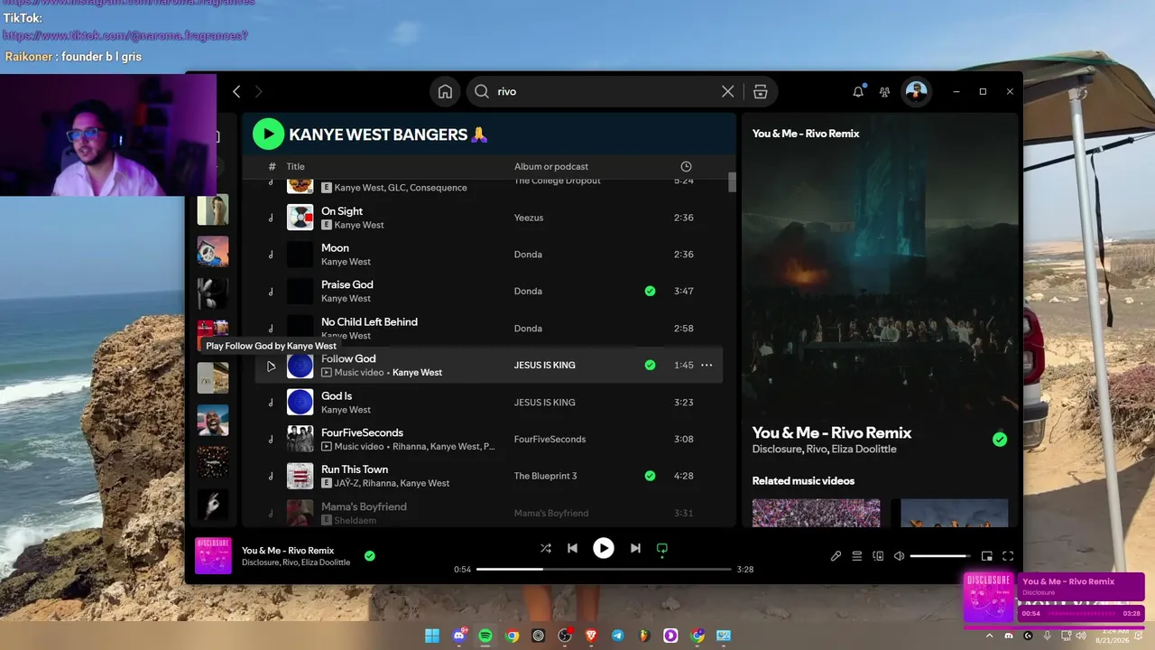Open Spotify from the taskbar
The height and width of the screenshot is (650, 1155).
(x=485, y=636)
